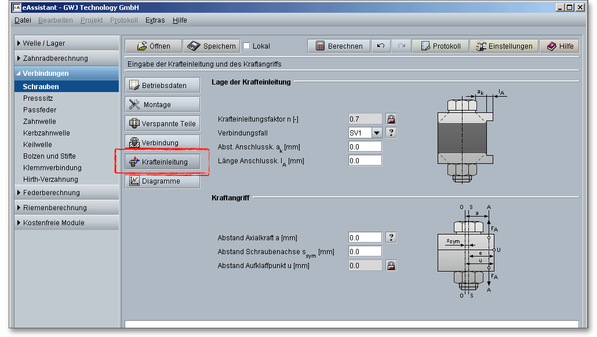The image size is (597, 337).
Task: Click the Montage tools button
Action: 162,105
